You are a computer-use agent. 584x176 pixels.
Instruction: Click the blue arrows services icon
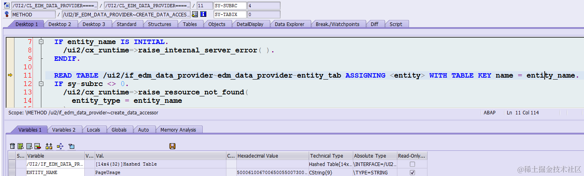click(60, 146)
